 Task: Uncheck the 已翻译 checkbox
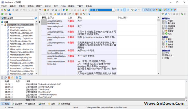163,28
